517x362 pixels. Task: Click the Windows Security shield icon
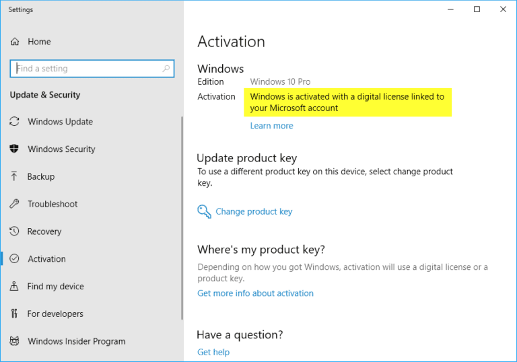[x=14, y=149]
